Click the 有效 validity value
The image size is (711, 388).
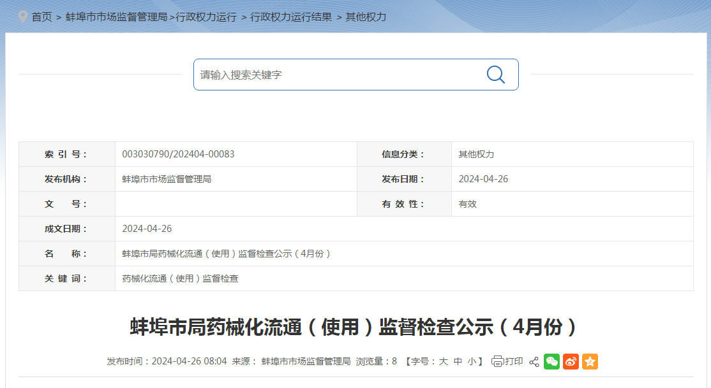click(x=467, y=204)
